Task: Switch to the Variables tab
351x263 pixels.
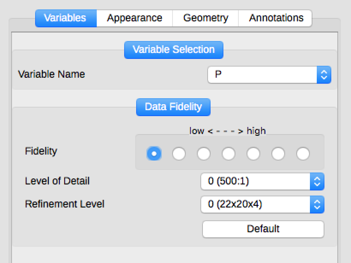Action: [x=65, y=18]
